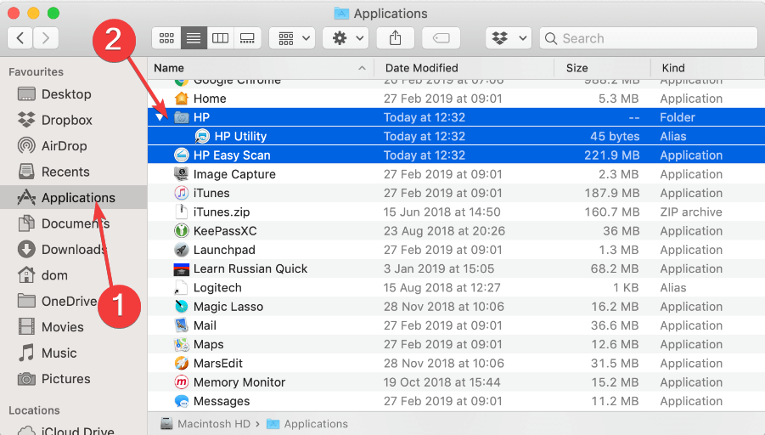Open Recents in the sidebar
This screenshot has height=435, width=765.
pos(65,172)
